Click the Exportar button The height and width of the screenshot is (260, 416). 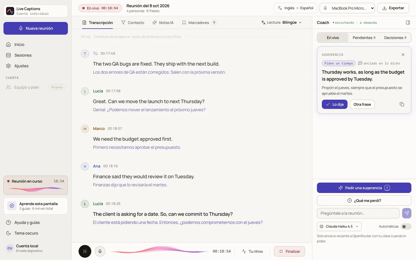point(393,8)
